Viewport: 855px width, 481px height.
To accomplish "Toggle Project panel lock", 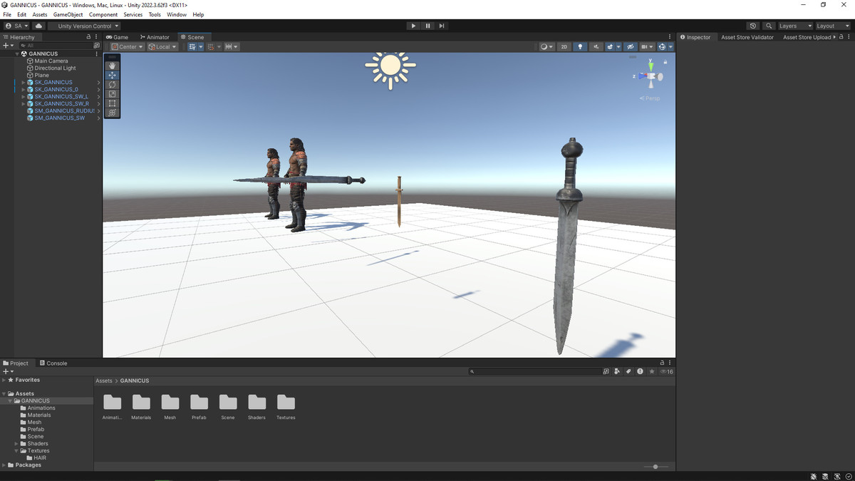I will point(662,363).
